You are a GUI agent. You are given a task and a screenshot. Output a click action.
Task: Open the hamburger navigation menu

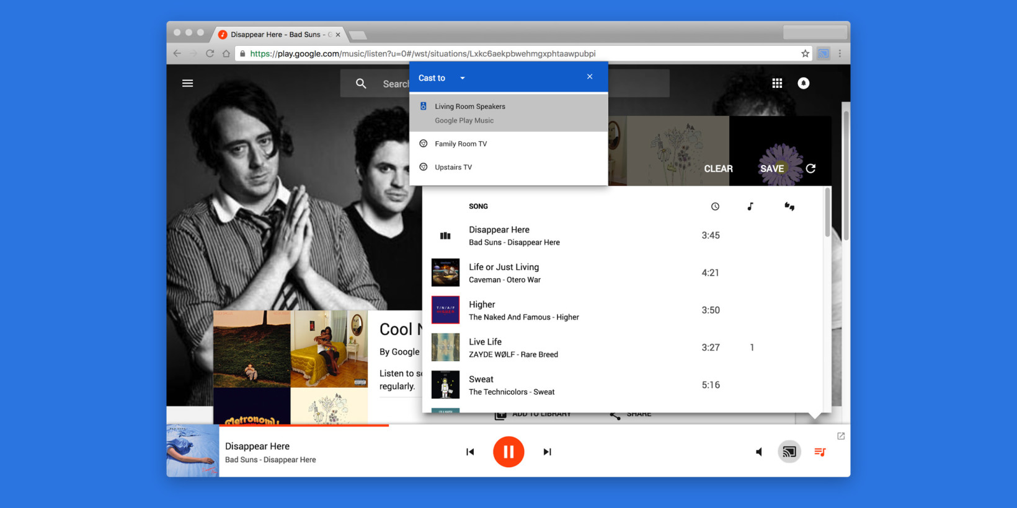click(x=187, y=83)
